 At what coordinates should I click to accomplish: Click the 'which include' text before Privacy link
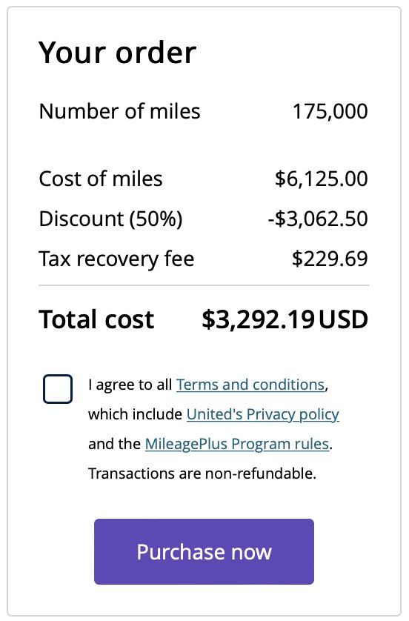click(x=136, y=414)
